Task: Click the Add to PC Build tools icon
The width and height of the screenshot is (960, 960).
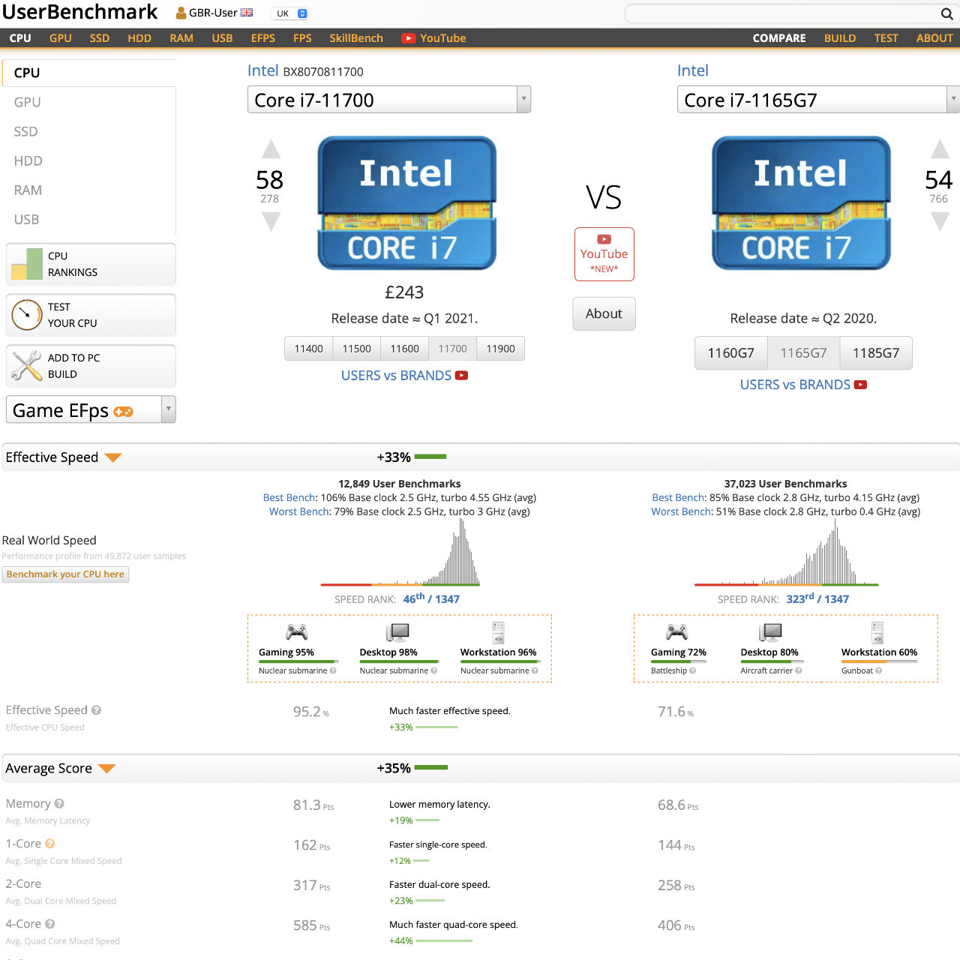Action: 27,366
